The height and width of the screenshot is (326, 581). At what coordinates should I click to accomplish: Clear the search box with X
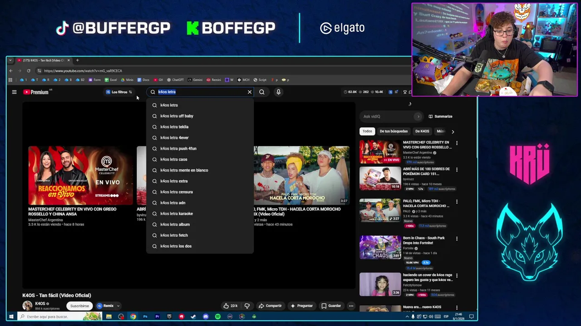coord(249,92)
